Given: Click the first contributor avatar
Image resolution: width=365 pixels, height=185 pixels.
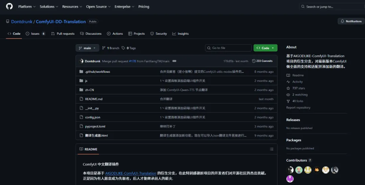Looking at the screenshot, I should click(x=290, y=170).
